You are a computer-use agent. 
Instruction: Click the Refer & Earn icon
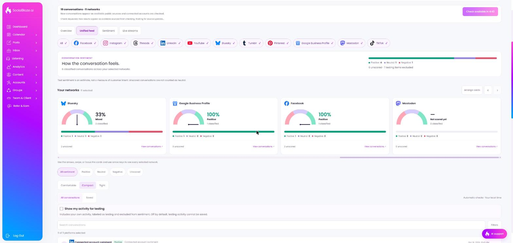pos(9,106)
